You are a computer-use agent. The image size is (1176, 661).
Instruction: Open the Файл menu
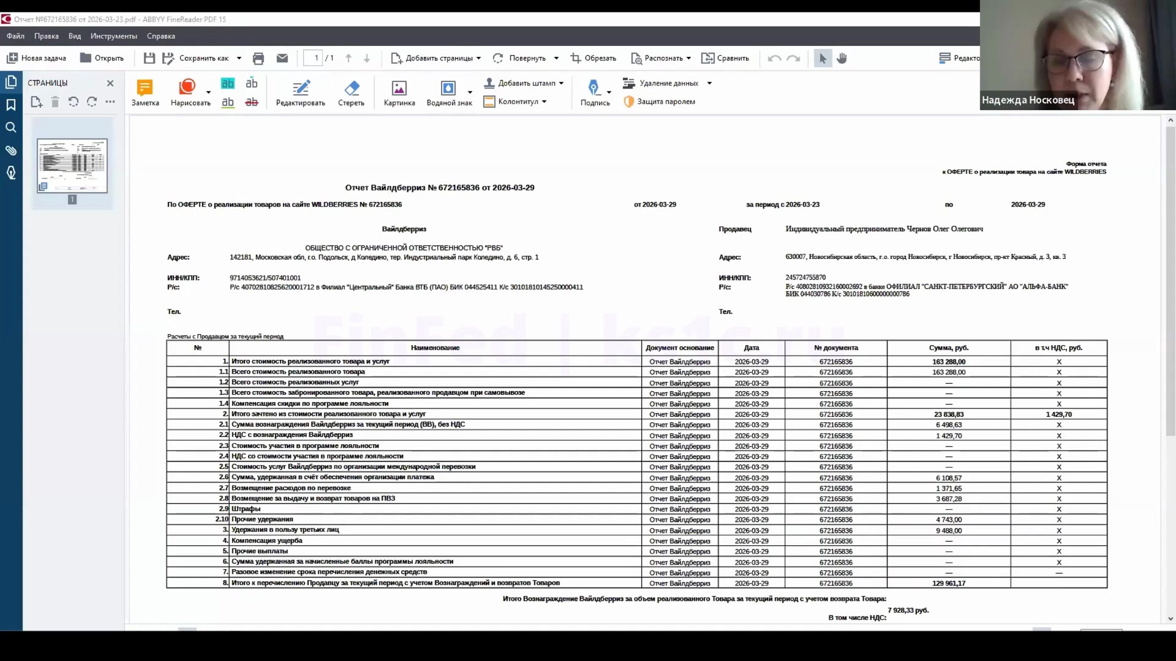tap(15, 36)
